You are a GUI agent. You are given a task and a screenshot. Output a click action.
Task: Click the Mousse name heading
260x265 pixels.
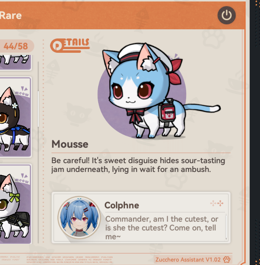pyautogui.click(x=70, y=144)
